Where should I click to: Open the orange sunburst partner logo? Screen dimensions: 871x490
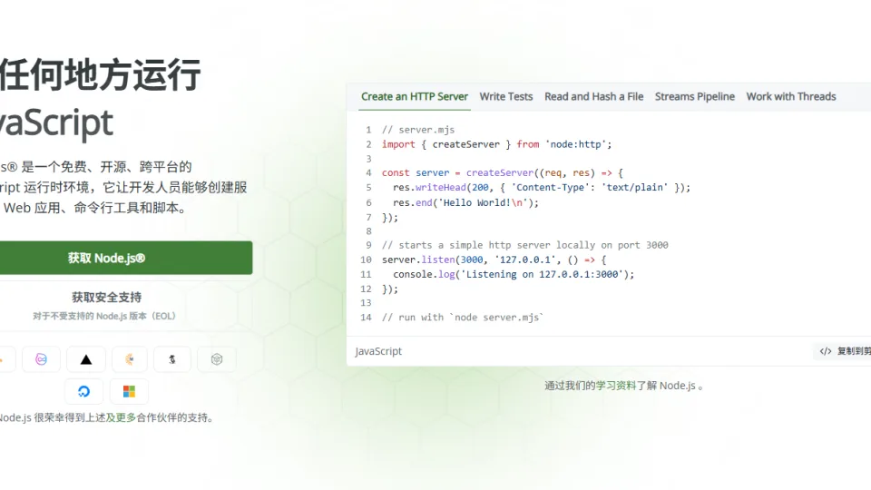point(130,359)
